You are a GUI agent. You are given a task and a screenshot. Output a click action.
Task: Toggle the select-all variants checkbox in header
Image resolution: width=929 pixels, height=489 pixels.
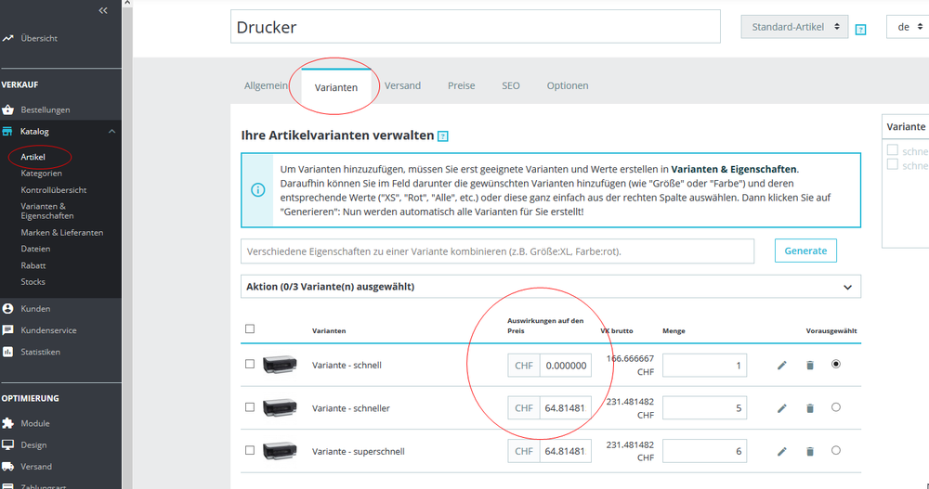click(250, 328)
